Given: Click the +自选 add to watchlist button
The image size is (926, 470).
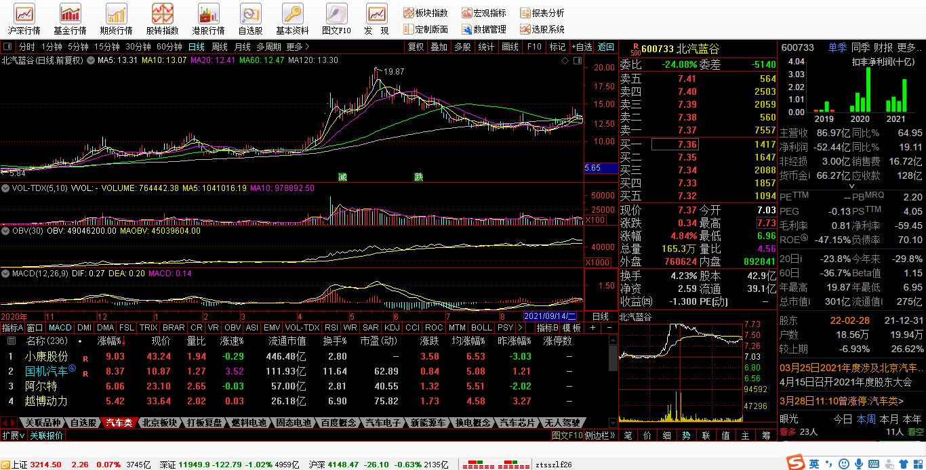Looking at the screenshot, I should coord(582,47).
